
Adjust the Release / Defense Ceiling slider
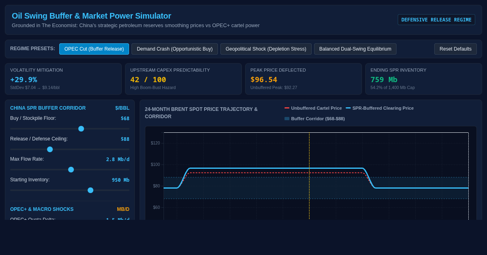(x=70, y=149)
